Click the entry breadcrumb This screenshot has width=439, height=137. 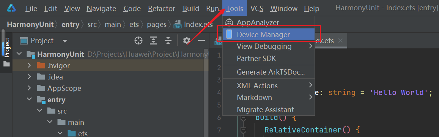pos(71,25)
